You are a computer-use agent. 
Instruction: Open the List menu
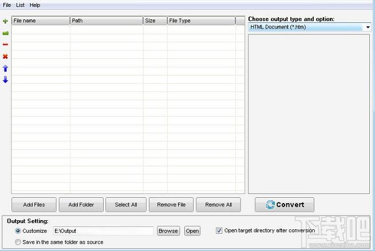point(20,5)
